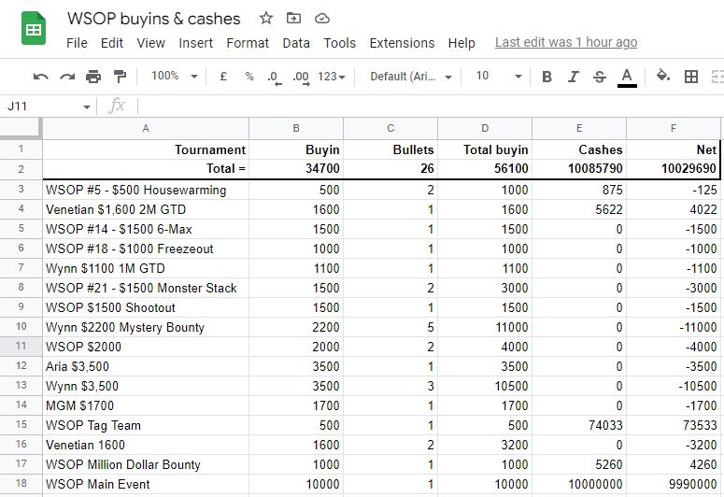
Task: Select column B header
Action: click(x=296, y=128)
